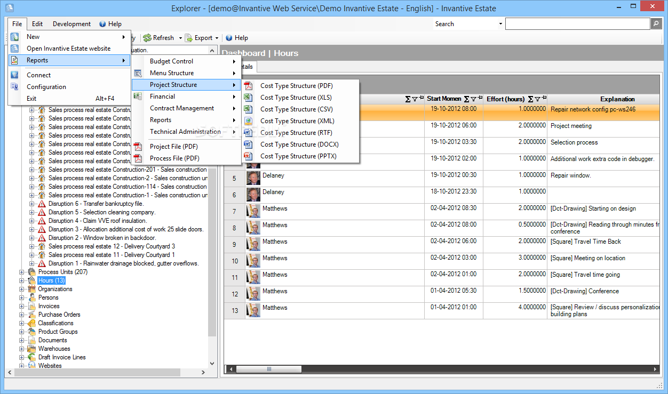
Task: Expand the Hours (13) tree node
Action: tap(22, 280)
